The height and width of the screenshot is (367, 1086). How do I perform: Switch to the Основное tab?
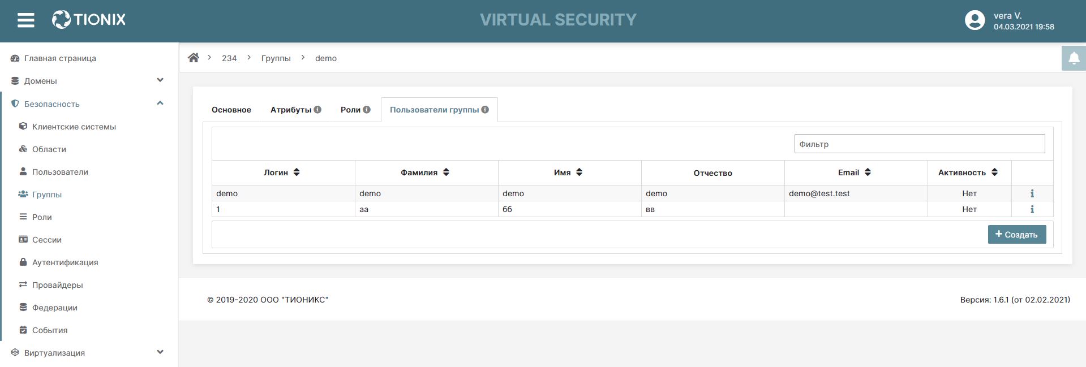point(231,110)
